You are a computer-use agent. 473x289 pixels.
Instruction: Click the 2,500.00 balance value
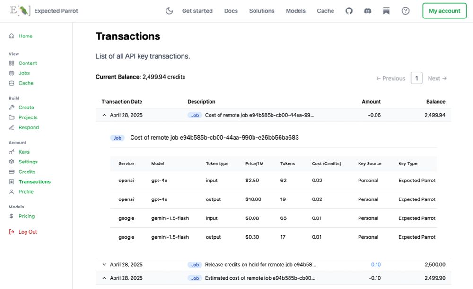click(435, 264)
